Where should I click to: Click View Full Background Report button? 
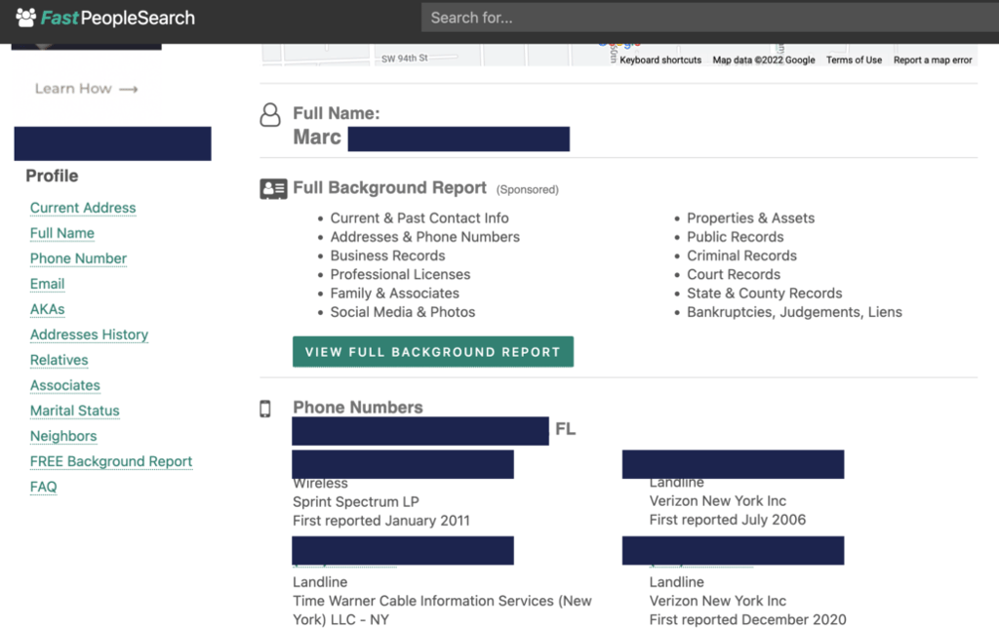[x=433, y=352]
